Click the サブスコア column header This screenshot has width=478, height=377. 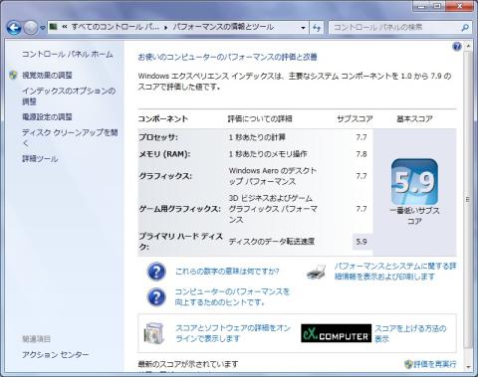click(355, 118)
